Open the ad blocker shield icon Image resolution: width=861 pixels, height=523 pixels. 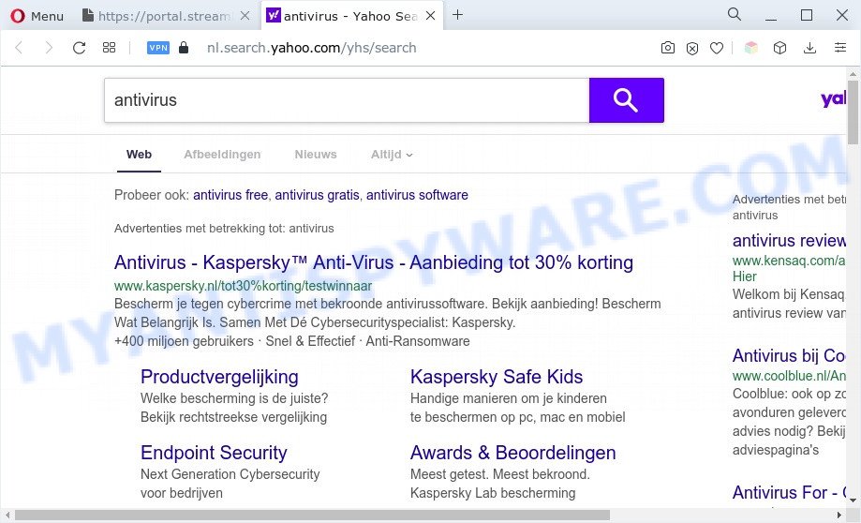coord(692,49)
